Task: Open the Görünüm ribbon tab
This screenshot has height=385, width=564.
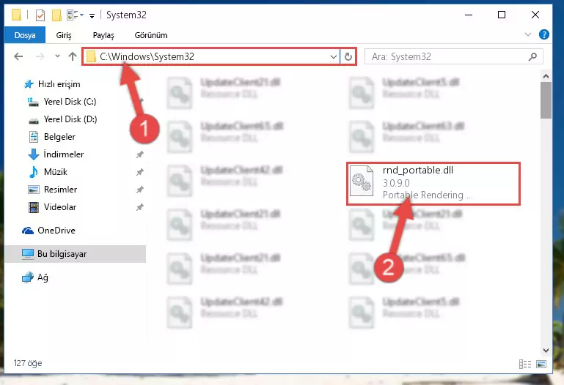Action: coord(151,35)
